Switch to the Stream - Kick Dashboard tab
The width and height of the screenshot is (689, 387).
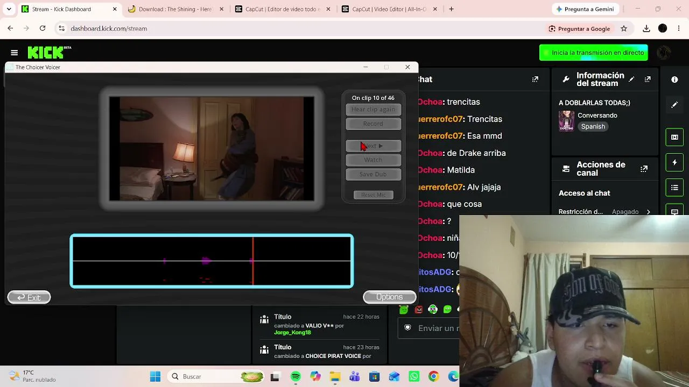[69, 9]
